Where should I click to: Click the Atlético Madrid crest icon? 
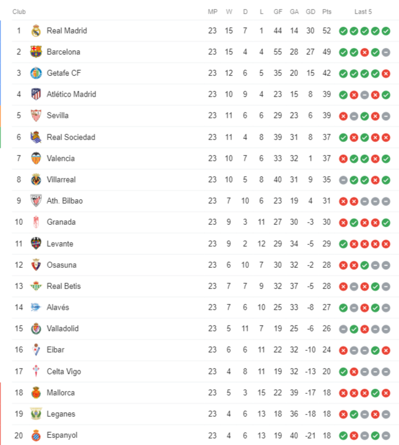[36, 94]
